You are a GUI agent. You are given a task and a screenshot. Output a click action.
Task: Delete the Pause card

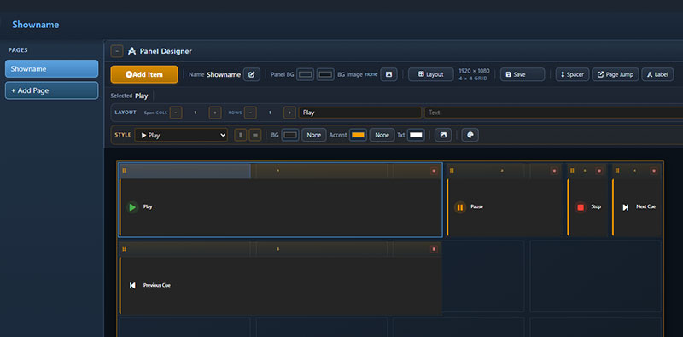554,171
